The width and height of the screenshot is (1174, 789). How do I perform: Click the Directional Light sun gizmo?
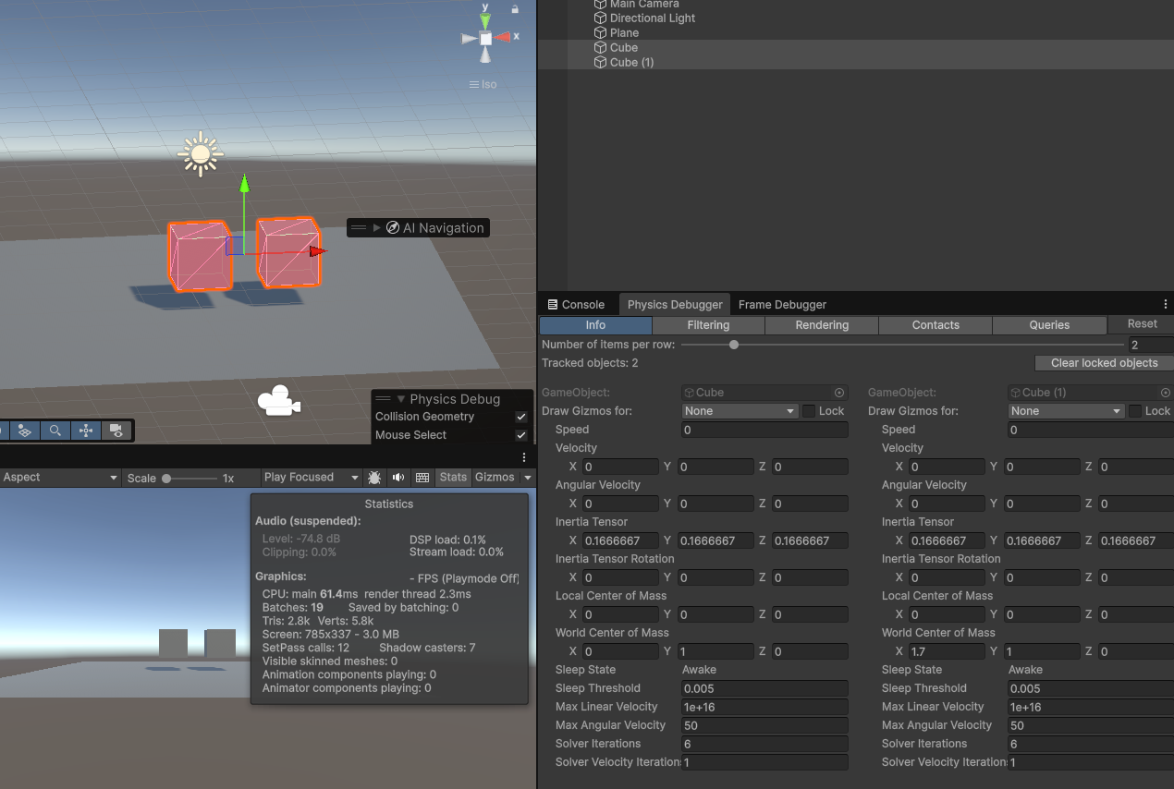click(201, 154)
